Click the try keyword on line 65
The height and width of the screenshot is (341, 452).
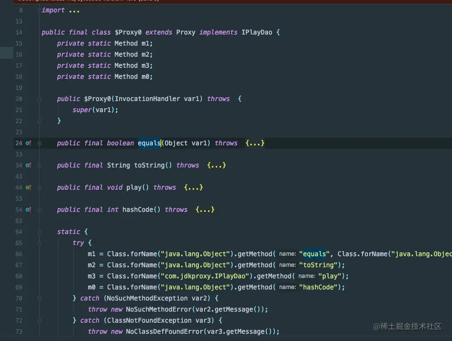(78, 243)
